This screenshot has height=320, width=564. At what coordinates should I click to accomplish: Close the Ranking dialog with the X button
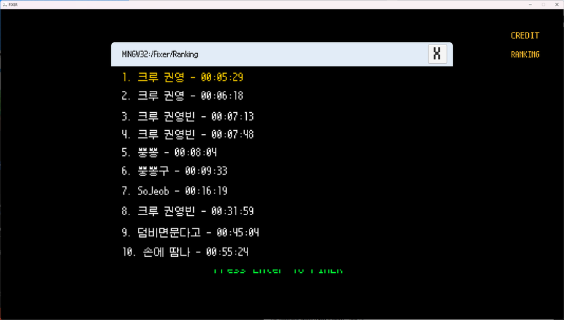pos(437,54)
